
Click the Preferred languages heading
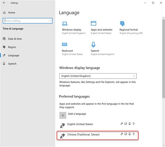pos(74,96)
